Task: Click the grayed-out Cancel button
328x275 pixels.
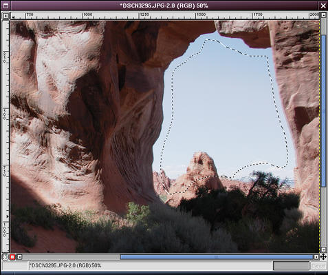Action: tap(318, 266)
